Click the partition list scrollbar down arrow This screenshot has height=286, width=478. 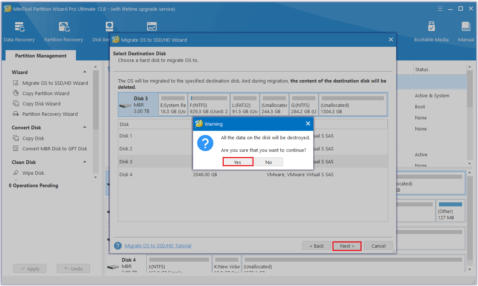click(x=470, y=163)
